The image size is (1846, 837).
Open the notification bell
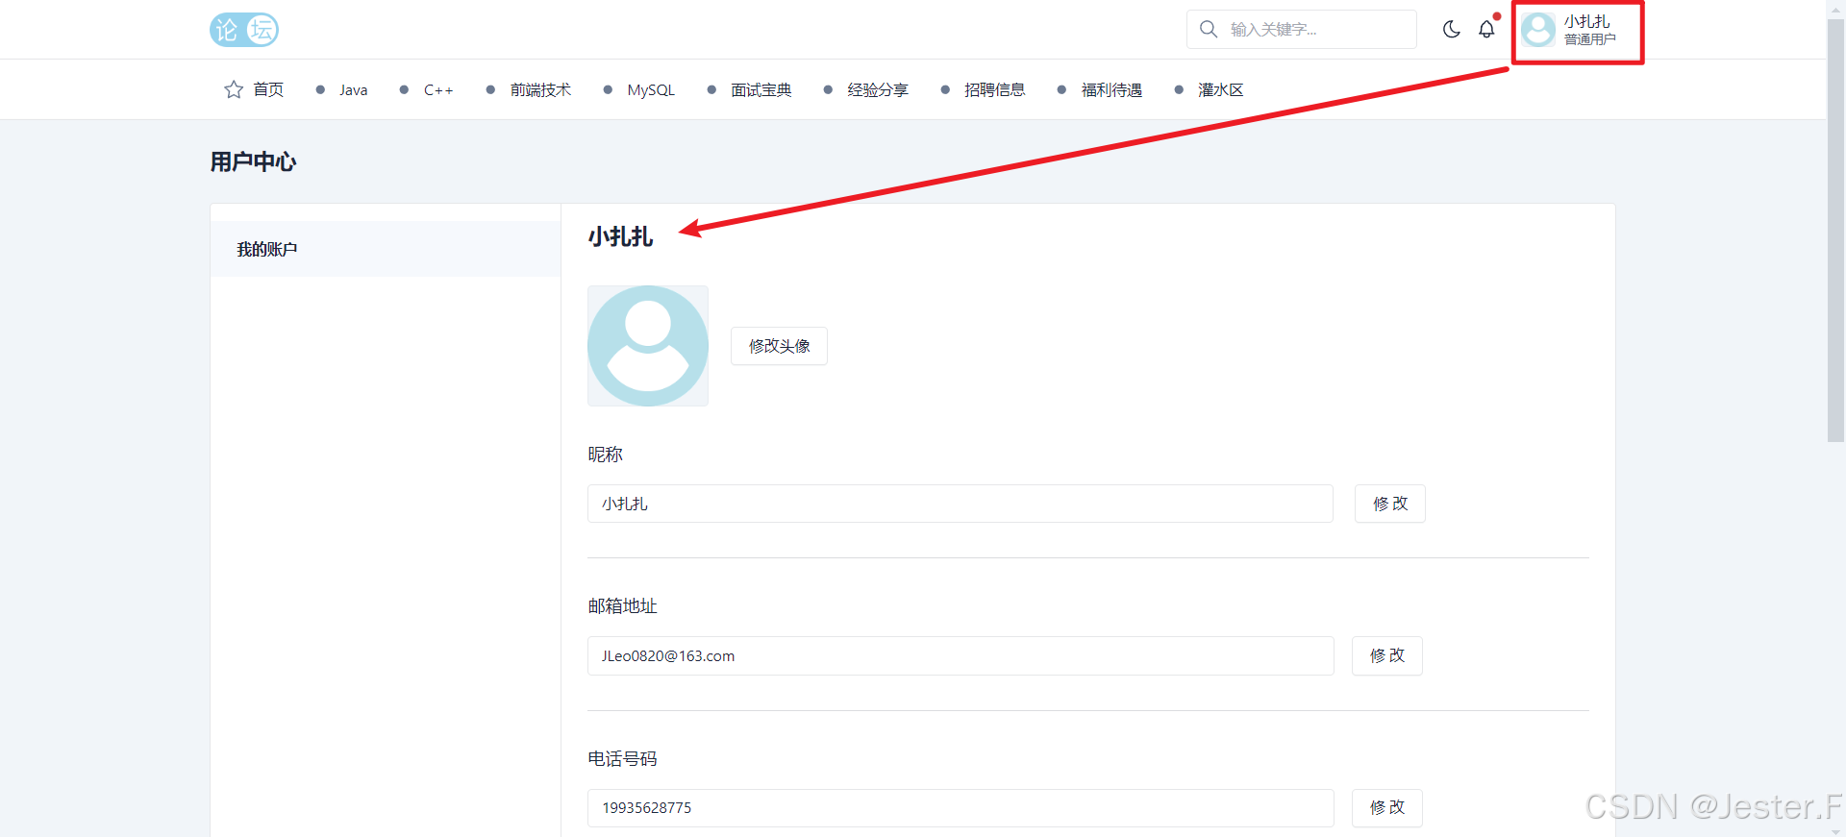pos(1486,29)
